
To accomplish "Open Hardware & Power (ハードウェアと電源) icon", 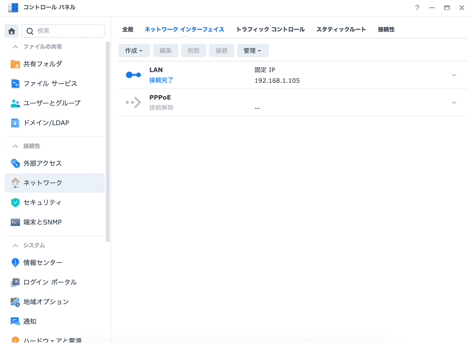I will coord(15,340).
